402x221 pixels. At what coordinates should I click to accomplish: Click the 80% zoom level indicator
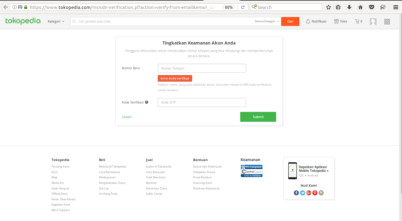pos(229,7)
